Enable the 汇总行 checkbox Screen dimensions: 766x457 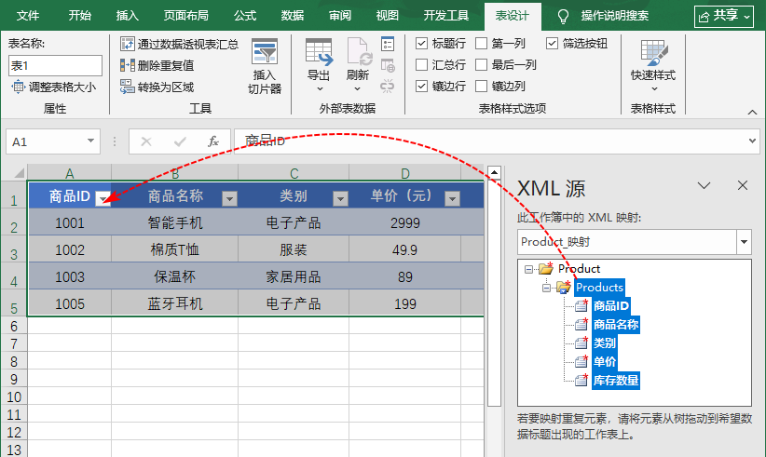[421, 64]
